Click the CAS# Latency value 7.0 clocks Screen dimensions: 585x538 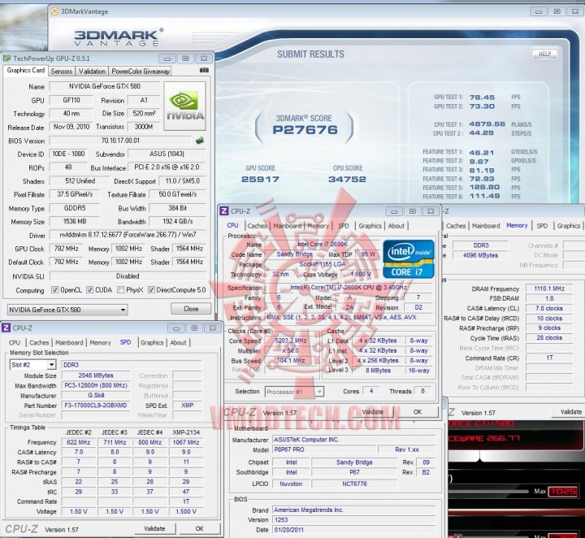(549, 308)
